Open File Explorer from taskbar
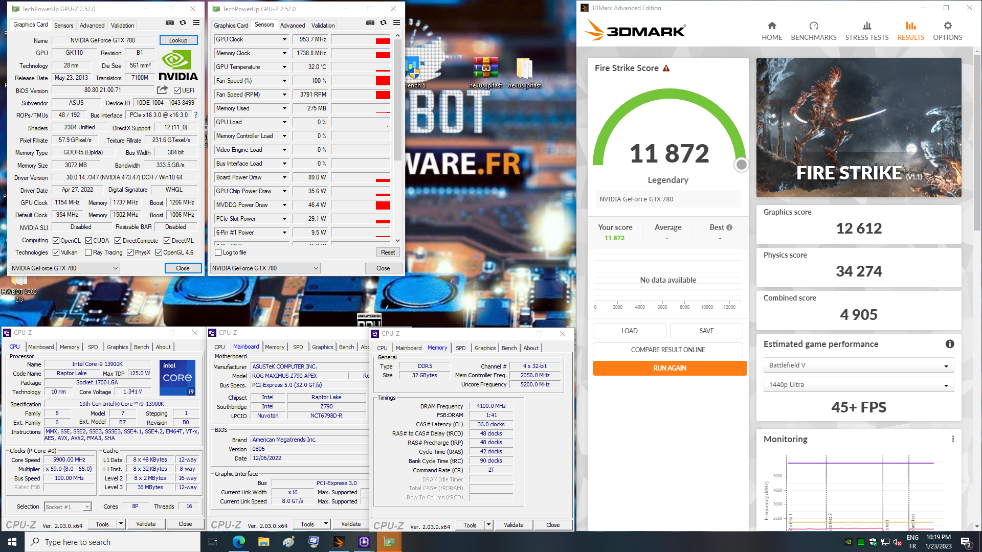The width and height of the screenshot is (982, 552). tap(263, 542)
